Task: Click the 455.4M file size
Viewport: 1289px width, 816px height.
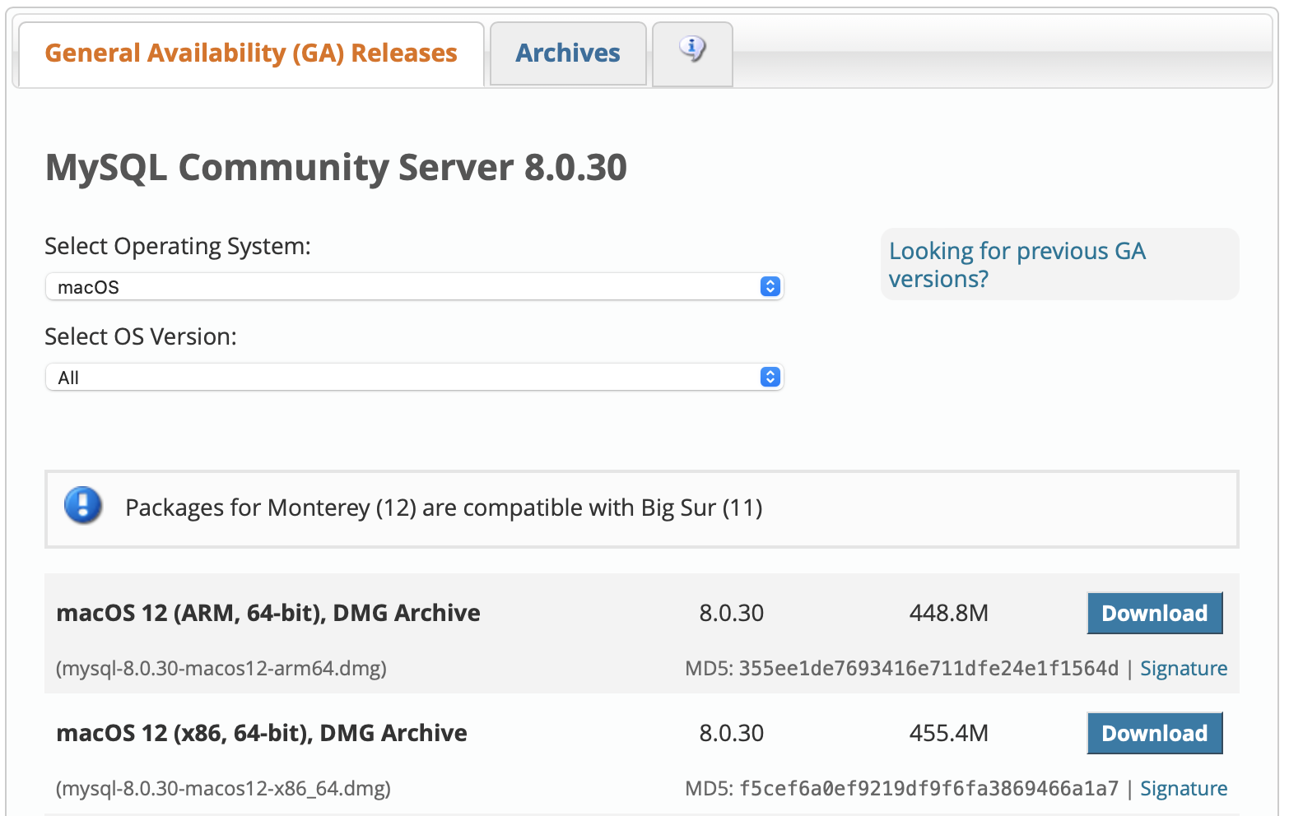Action: 949,733
